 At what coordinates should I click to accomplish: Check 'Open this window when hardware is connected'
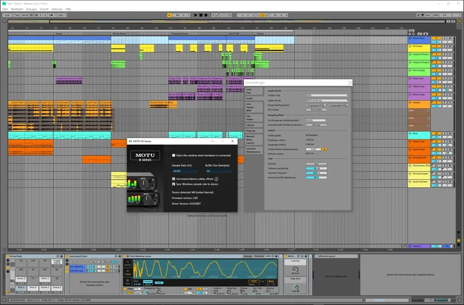point(174,155)
